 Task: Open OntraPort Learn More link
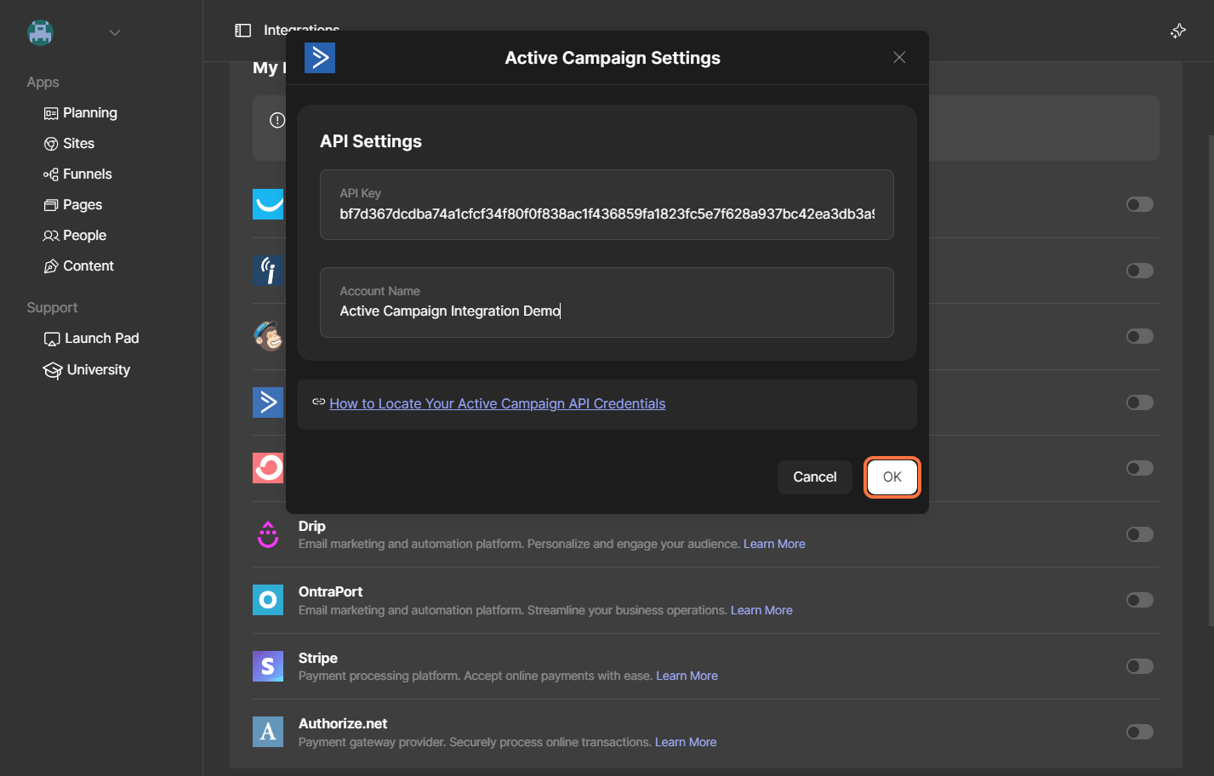tap(761, 610)
